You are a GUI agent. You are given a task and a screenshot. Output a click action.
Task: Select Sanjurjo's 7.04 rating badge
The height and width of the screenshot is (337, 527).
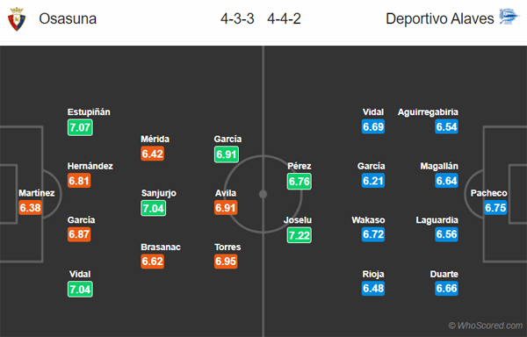(153, 208)
